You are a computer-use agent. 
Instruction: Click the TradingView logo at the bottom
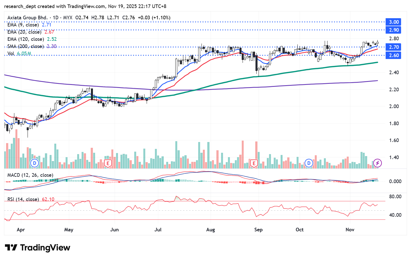pos(38,248)
